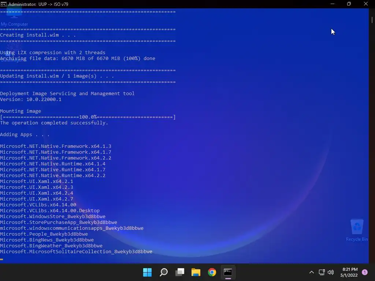Open the notification badge showing 1

pos(365,272)
